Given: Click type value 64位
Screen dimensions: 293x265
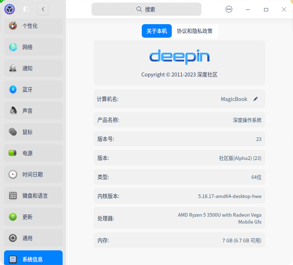Looking at the screenshot, I should point(256,177).
